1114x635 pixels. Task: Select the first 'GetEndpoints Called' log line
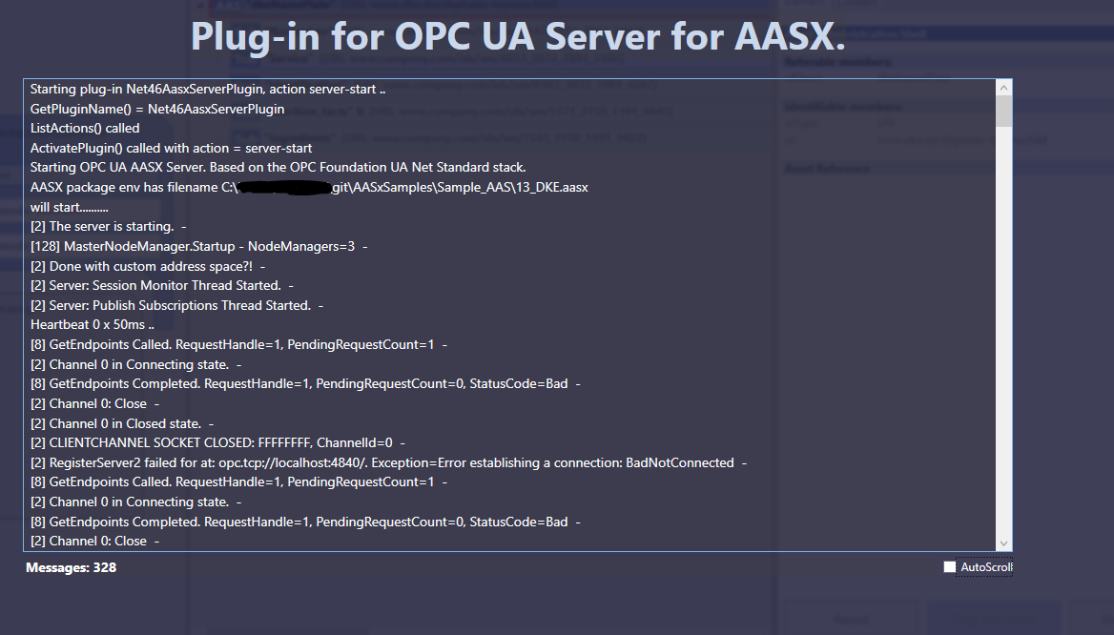click(x=238, y=344)
